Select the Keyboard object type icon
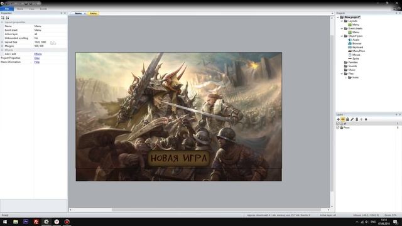This screenshot has width=402, height=226. [x=350, y=47]
